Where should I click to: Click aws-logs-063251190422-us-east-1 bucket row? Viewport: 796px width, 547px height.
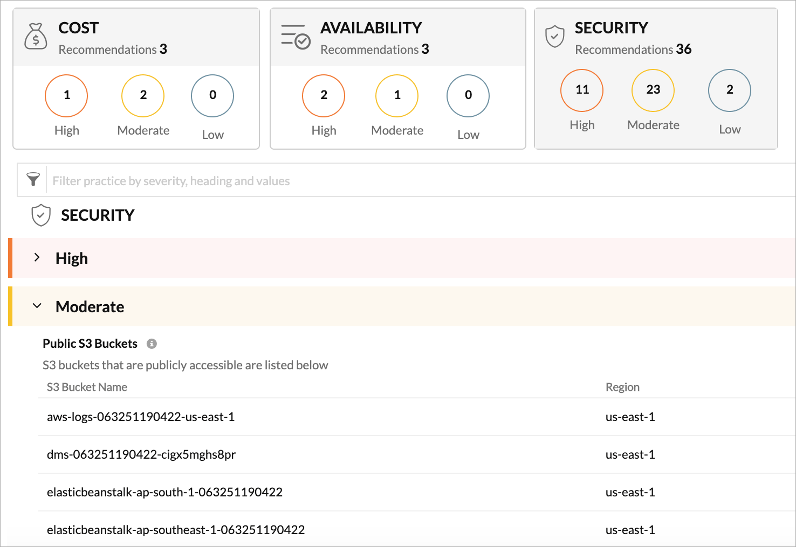[141, 417]
